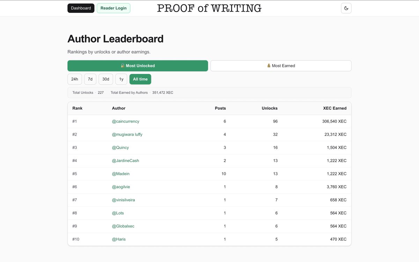Select the 1y time filter

click(x=121, y=79)
